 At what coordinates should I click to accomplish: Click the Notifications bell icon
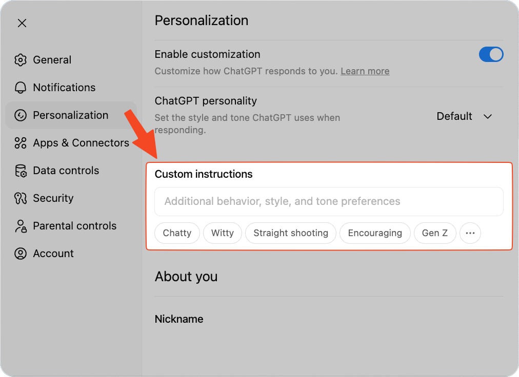[x=21, y=88]
